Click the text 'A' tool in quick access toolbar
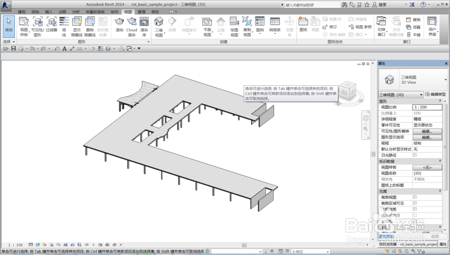 point(64,49)
